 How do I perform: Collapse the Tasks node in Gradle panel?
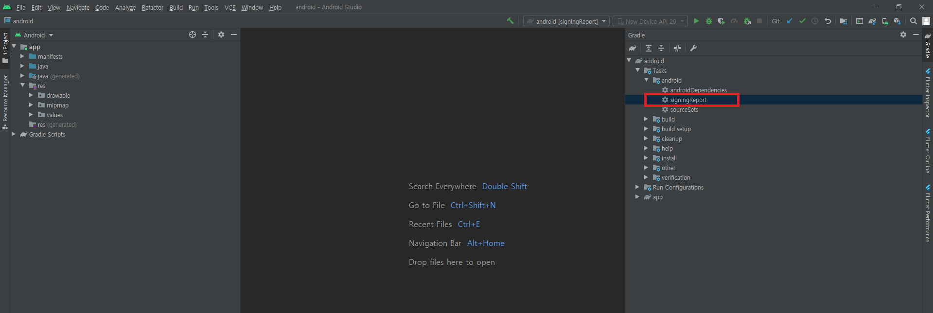point(638,70)
